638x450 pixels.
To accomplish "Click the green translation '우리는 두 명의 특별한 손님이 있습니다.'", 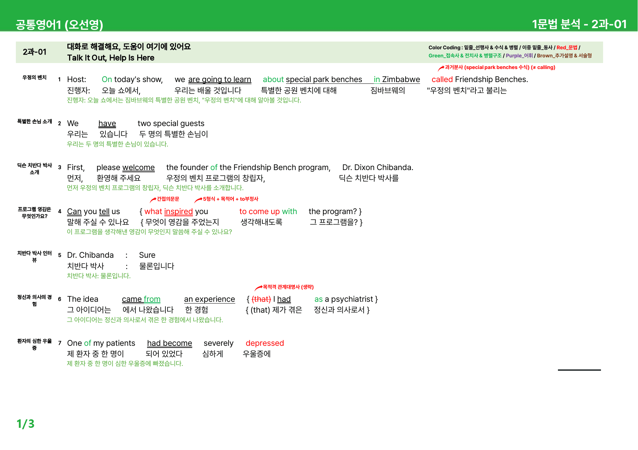I will coord(117,144).
